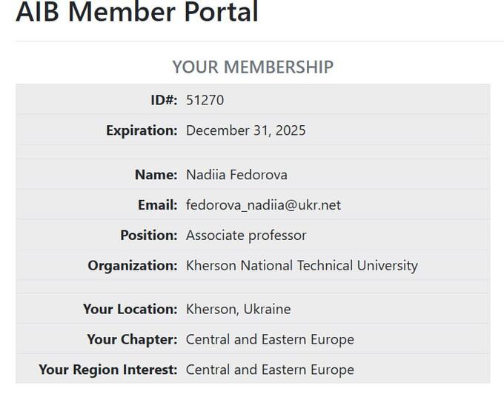Click the Position field label
The width and height of the screenshot is (504, 394).
(x=148, y=236)
